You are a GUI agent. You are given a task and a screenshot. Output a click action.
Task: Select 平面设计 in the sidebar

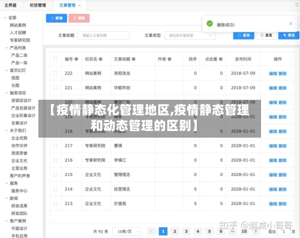coord(19,228)
